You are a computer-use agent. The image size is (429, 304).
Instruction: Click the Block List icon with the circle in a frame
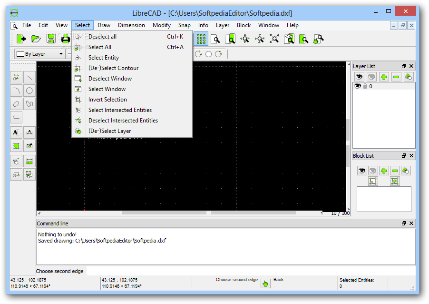coord(372,181)
